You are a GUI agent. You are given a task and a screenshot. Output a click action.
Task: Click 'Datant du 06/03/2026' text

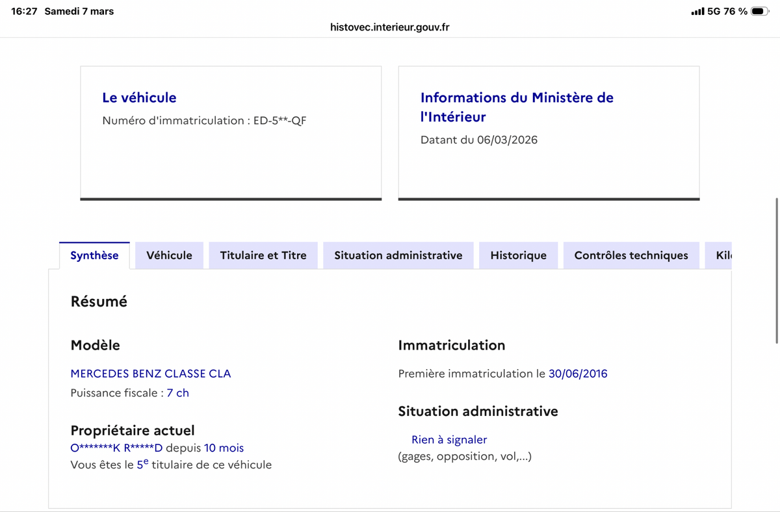(x=479, y=140)
